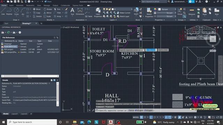Activate the Move command
This screenshot has height=125, width=223.
37,9
